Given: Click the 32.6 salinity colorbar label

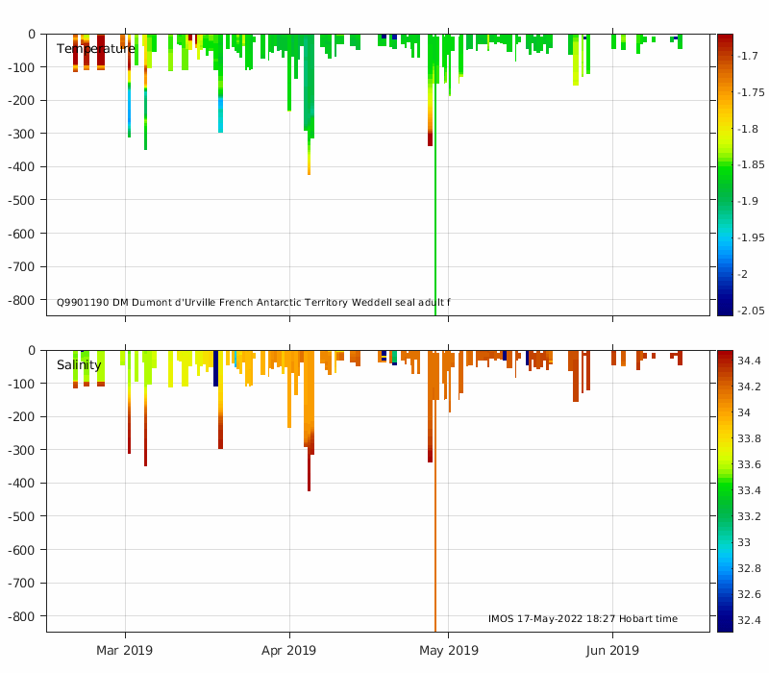Looking at the screenshot, I should point(750,594).
